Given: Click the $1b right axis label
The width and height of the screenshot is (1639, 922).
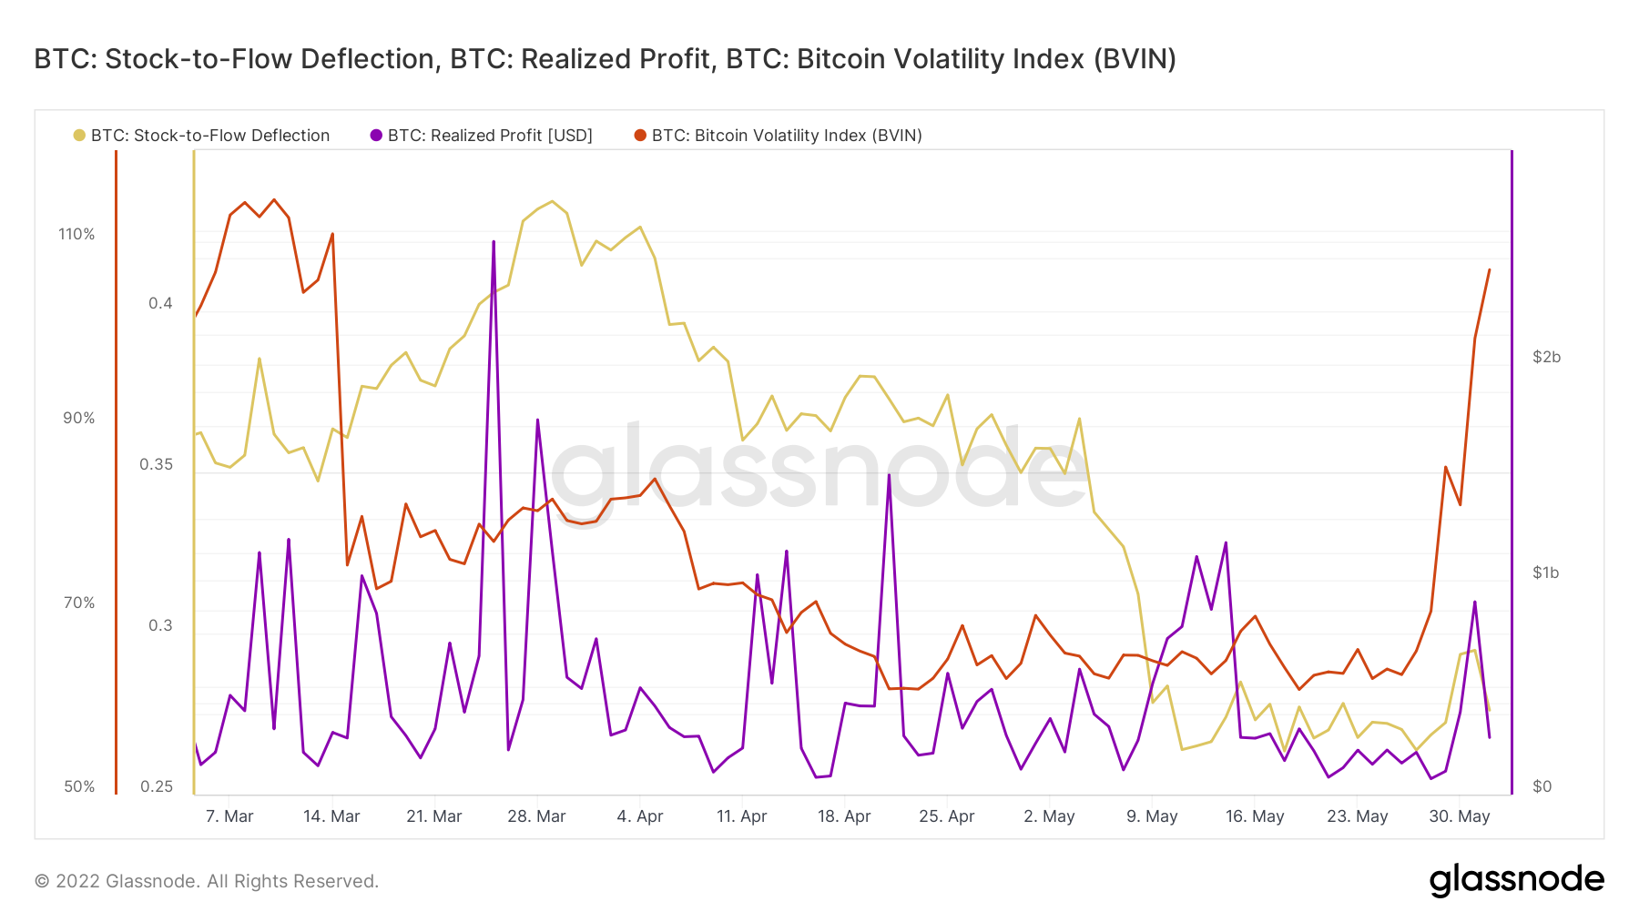Looking at the screenshot, I should click(1546, 572).
